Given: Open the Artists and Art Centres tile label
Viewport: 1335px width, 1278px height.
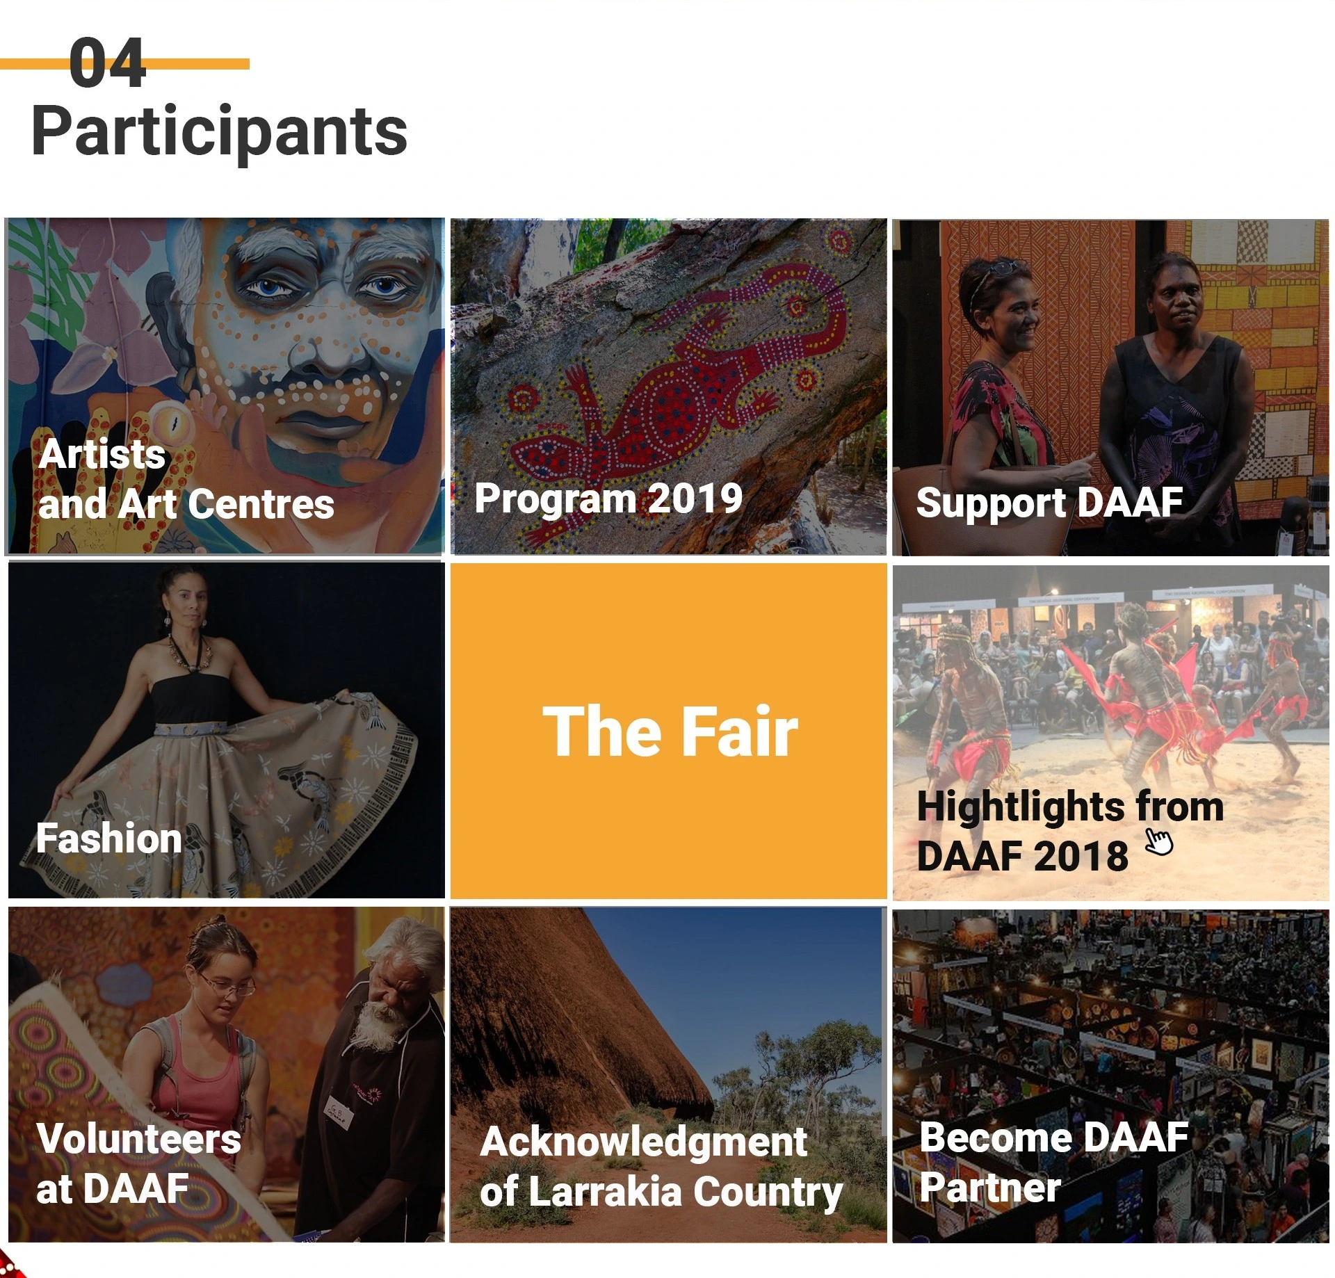Looking at the screenshot, I should coord(186,479).
